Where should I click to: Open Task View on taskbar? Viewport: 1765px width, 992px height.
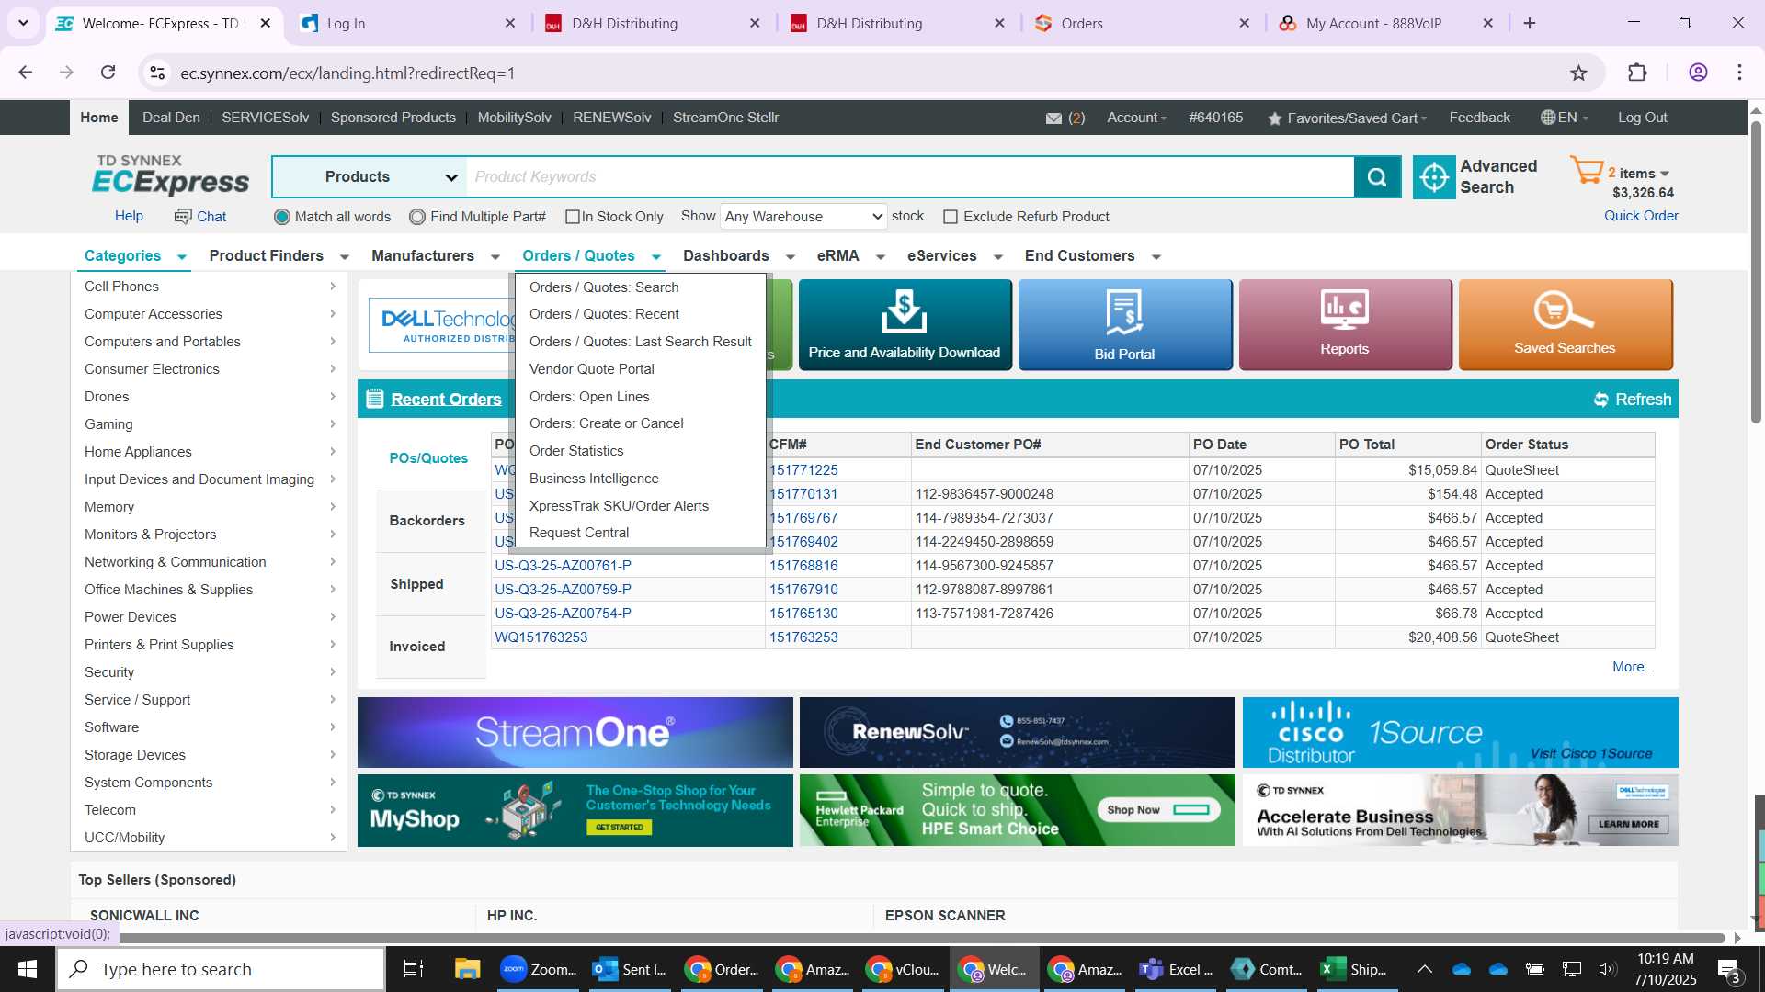click(414, 969)
